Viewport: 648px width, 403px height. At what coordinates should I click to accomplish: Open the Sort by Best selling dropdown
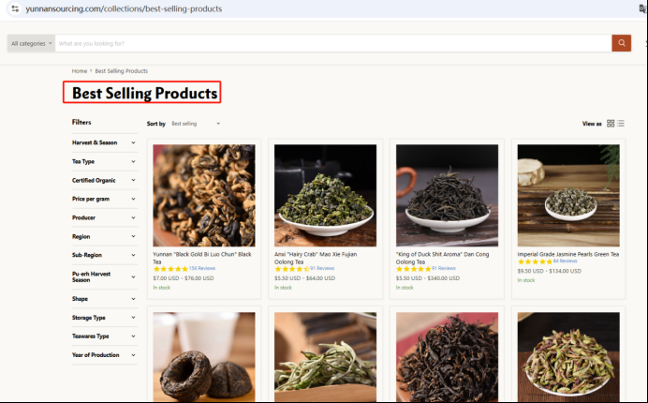click(x=195, y=124)
